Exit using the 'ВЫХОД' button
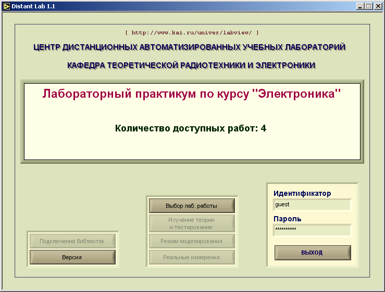385x292 pixels. 313,253
